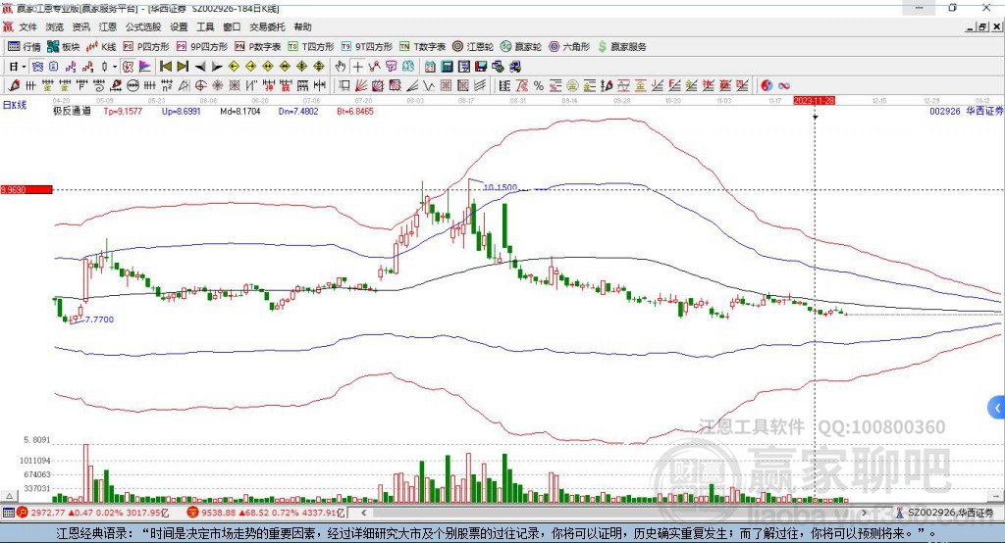Switch to K线 chart view
Image resolution: width=1005 pixels, height=543 pixels.
pos(101,47)
